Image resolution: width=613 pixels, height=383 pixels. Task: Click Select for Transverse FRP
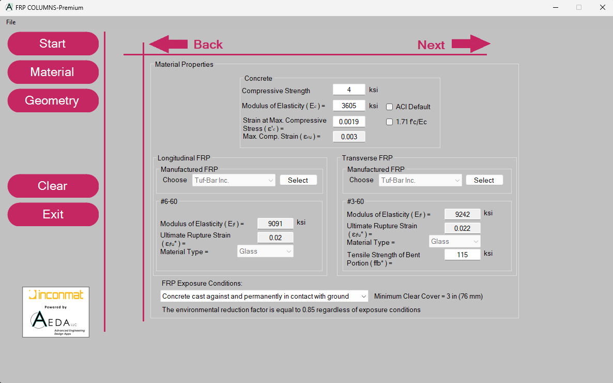point(484,181)
